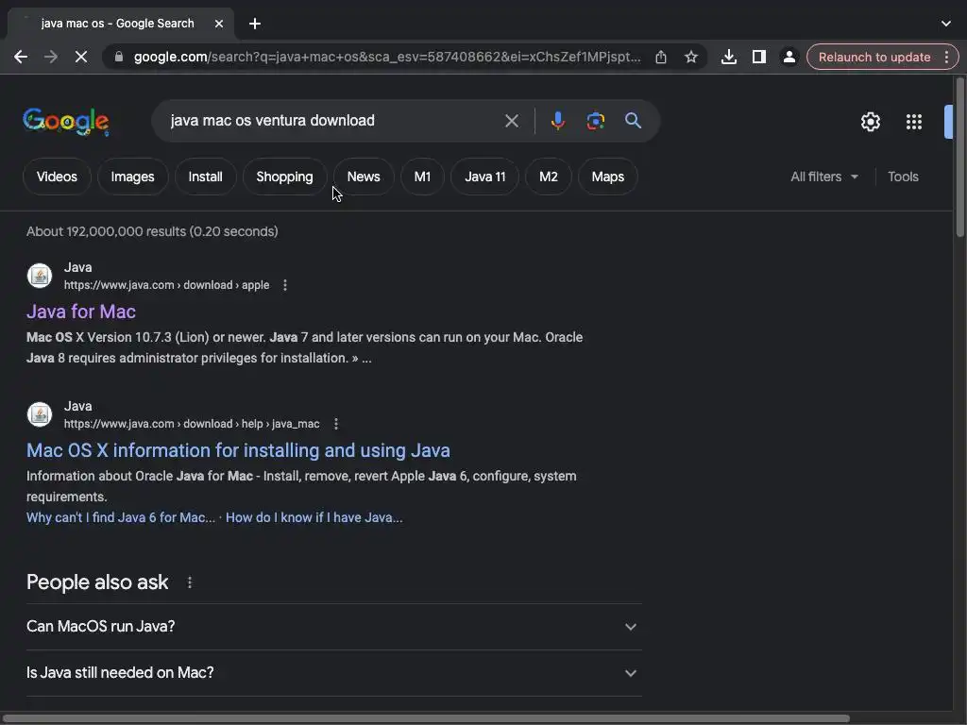The height and width of the screenshot is (725, 967).
Task: Click Relaunch to update button
Action: point(874,58)
